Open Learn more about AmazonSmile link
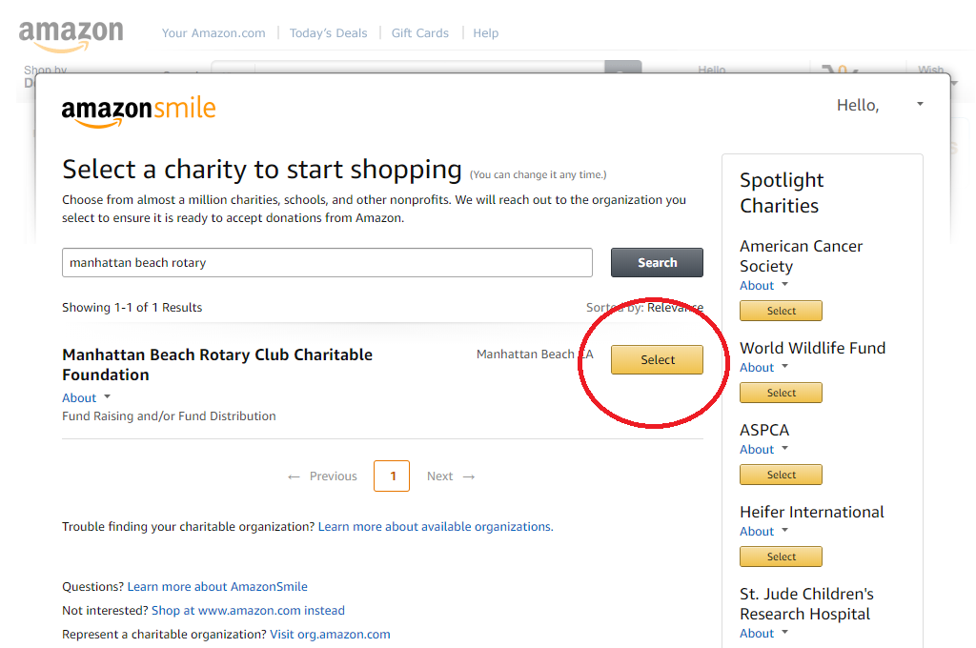Viewport: 976px width, 648px height. (x=217, y=587)
